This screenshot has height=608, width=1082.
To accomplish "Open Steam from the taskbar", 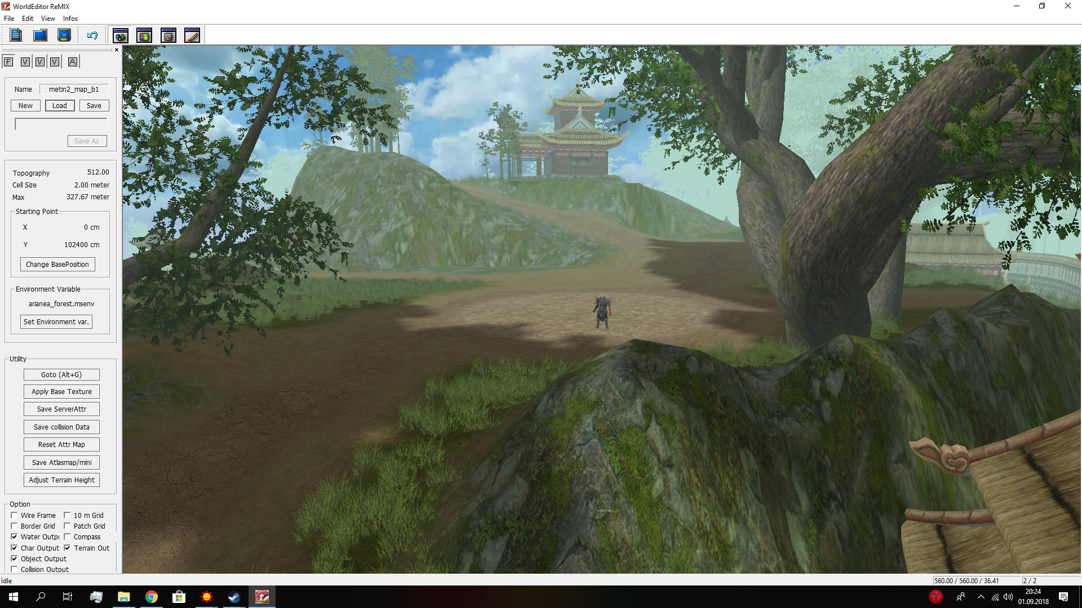I will click(x=234, y=597).
